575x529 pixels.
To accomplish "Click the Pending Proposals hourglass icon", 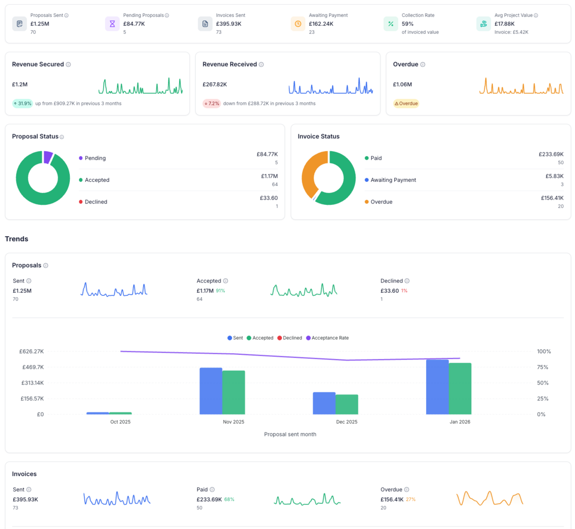I will (x=112, y=24).
